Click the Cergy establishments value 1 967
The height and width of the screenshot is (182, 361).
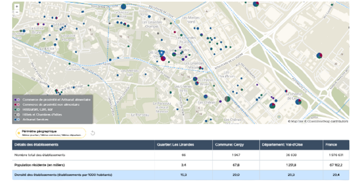(x=236, y=155)
